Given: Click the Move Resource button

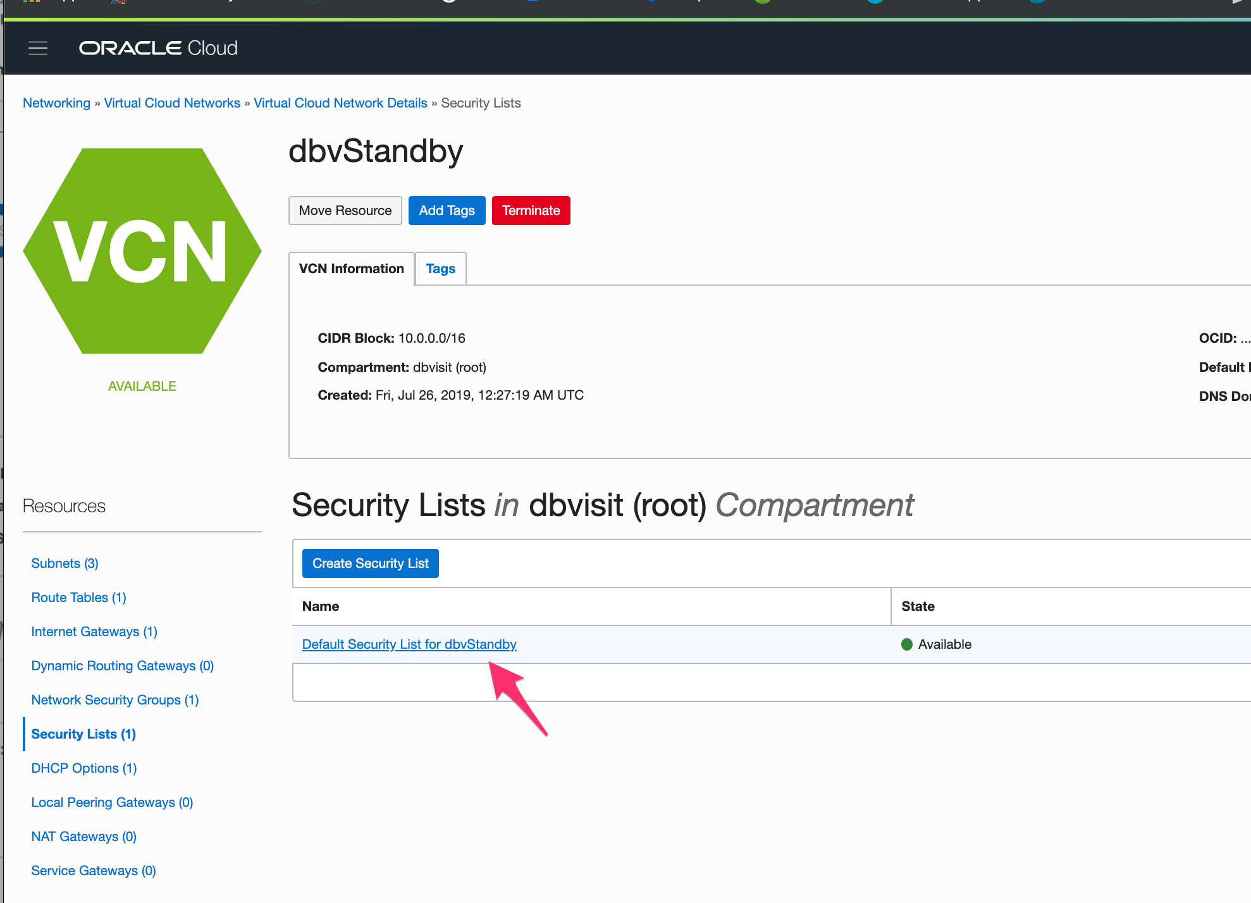Looking at the screenshot, I should coord(345,211).
